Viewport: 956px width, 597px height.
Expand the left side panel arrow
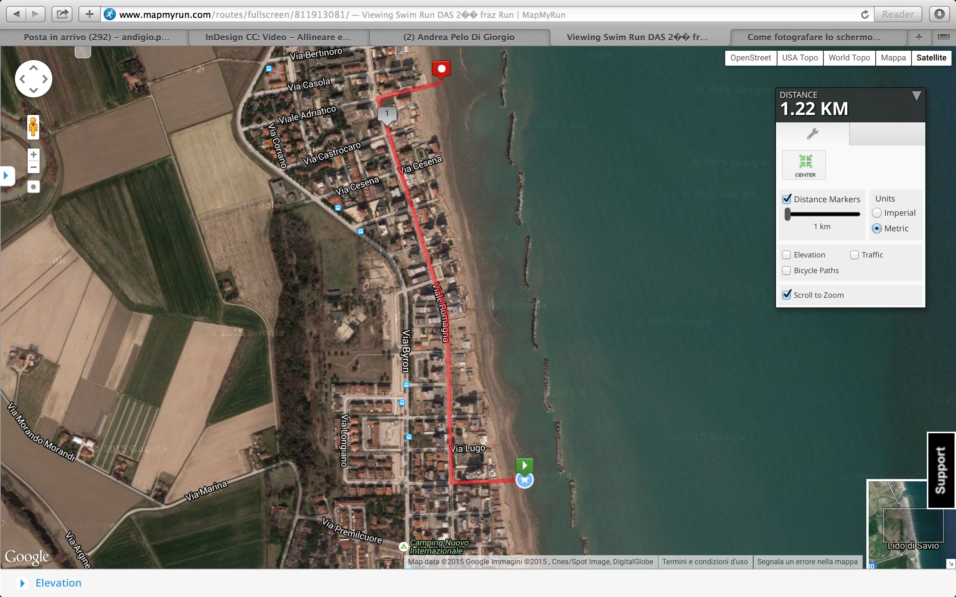click(x=7, y=176)
